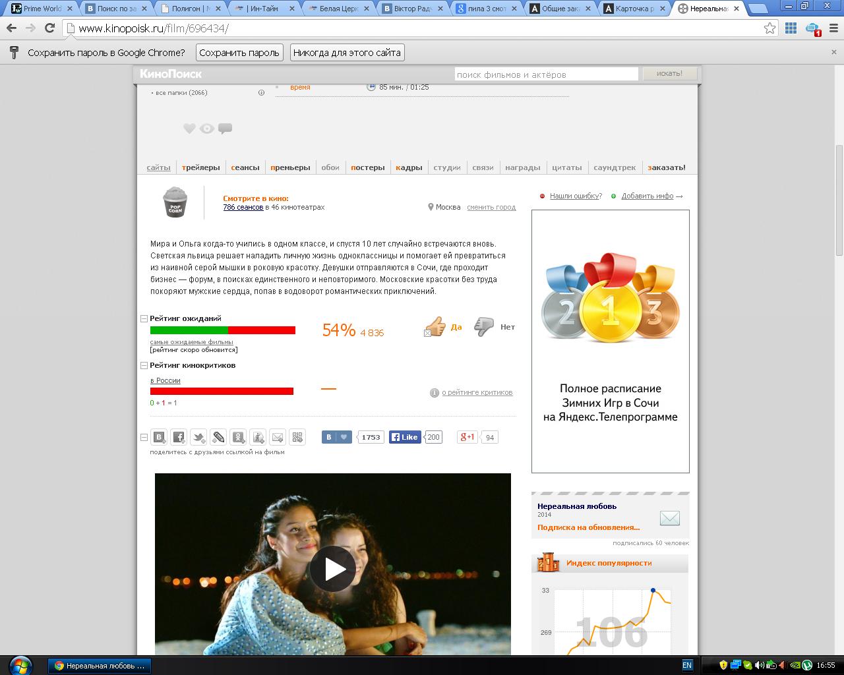Screen dimensions: 844x675
Task: Click 'в России' critics link
Action: [165, 380]
